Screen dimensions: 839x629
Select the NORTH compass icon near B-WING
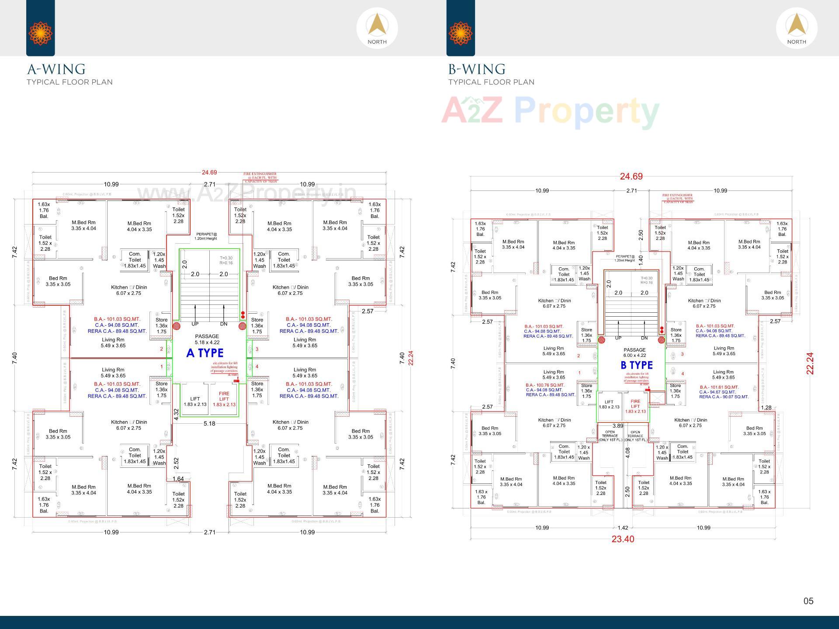click(x=796, y=28)
